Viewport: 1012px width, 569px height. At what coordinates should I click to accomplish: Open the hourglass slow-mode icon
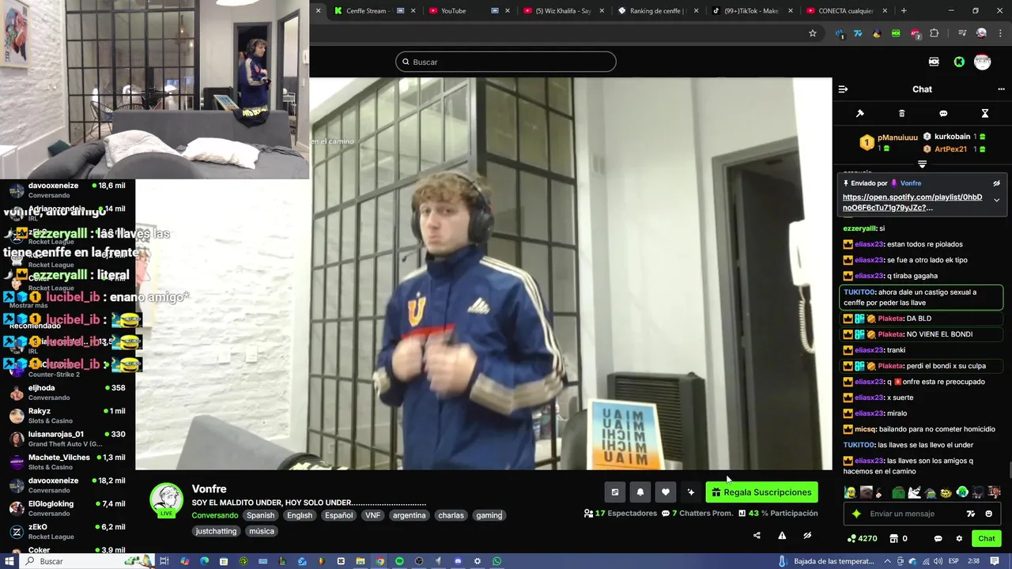pos(985,114)
